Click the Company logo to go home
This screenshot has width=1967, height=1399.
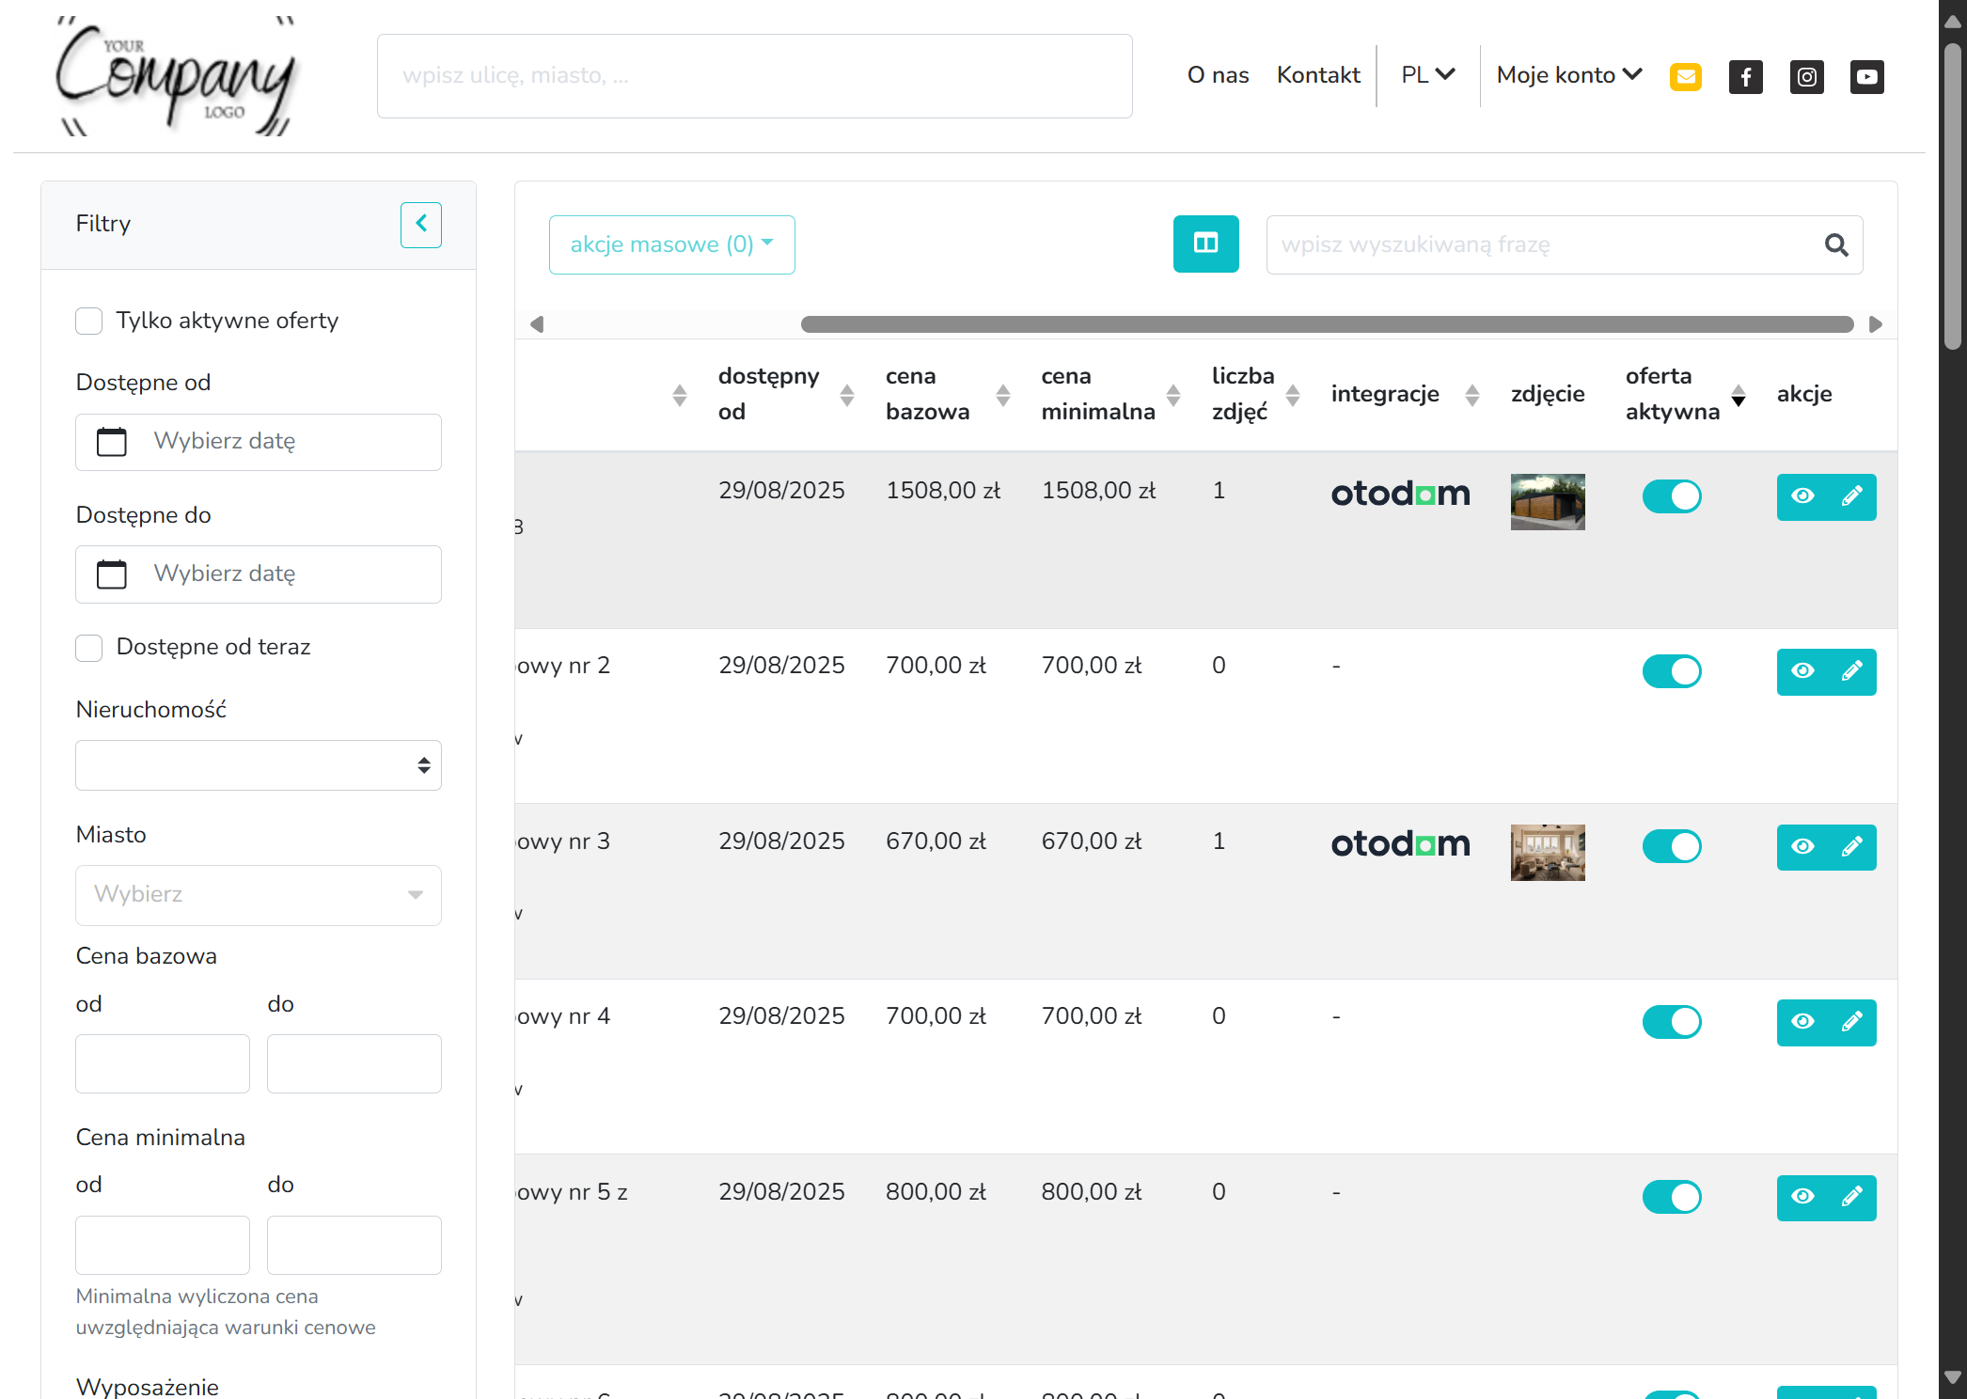click(x=176, y=76)
